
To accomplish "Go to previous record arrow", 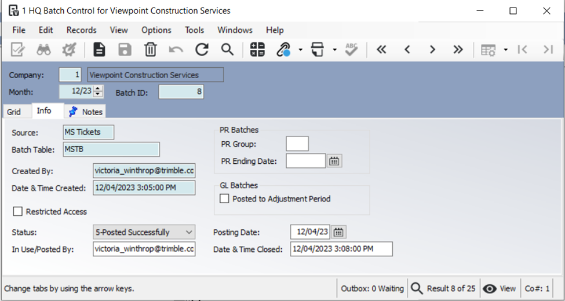I will tap(407, 50).
